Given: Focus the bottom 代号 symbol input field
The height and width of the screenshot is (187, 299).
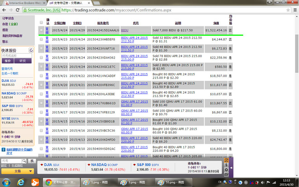Looking at the screenshot, I should 11,161.
